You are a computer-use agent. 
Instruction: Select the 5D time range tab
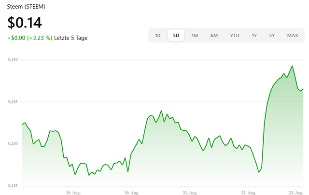click(x=176, y=35)
